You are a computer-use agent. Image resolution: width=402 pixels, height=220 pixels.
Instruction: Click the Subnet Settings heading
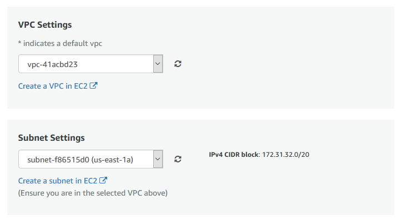(51, 137)
